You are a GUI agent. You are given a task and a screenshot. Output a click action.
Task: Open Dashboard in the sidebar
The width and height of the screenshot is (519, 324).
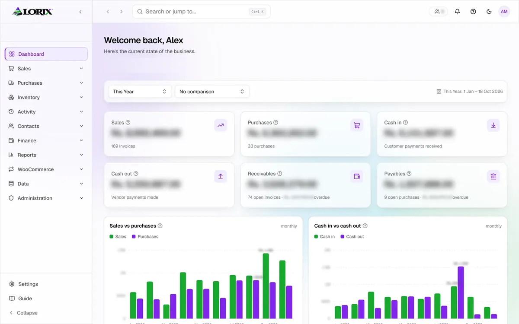pyautogui.click(x=46, y=54)
